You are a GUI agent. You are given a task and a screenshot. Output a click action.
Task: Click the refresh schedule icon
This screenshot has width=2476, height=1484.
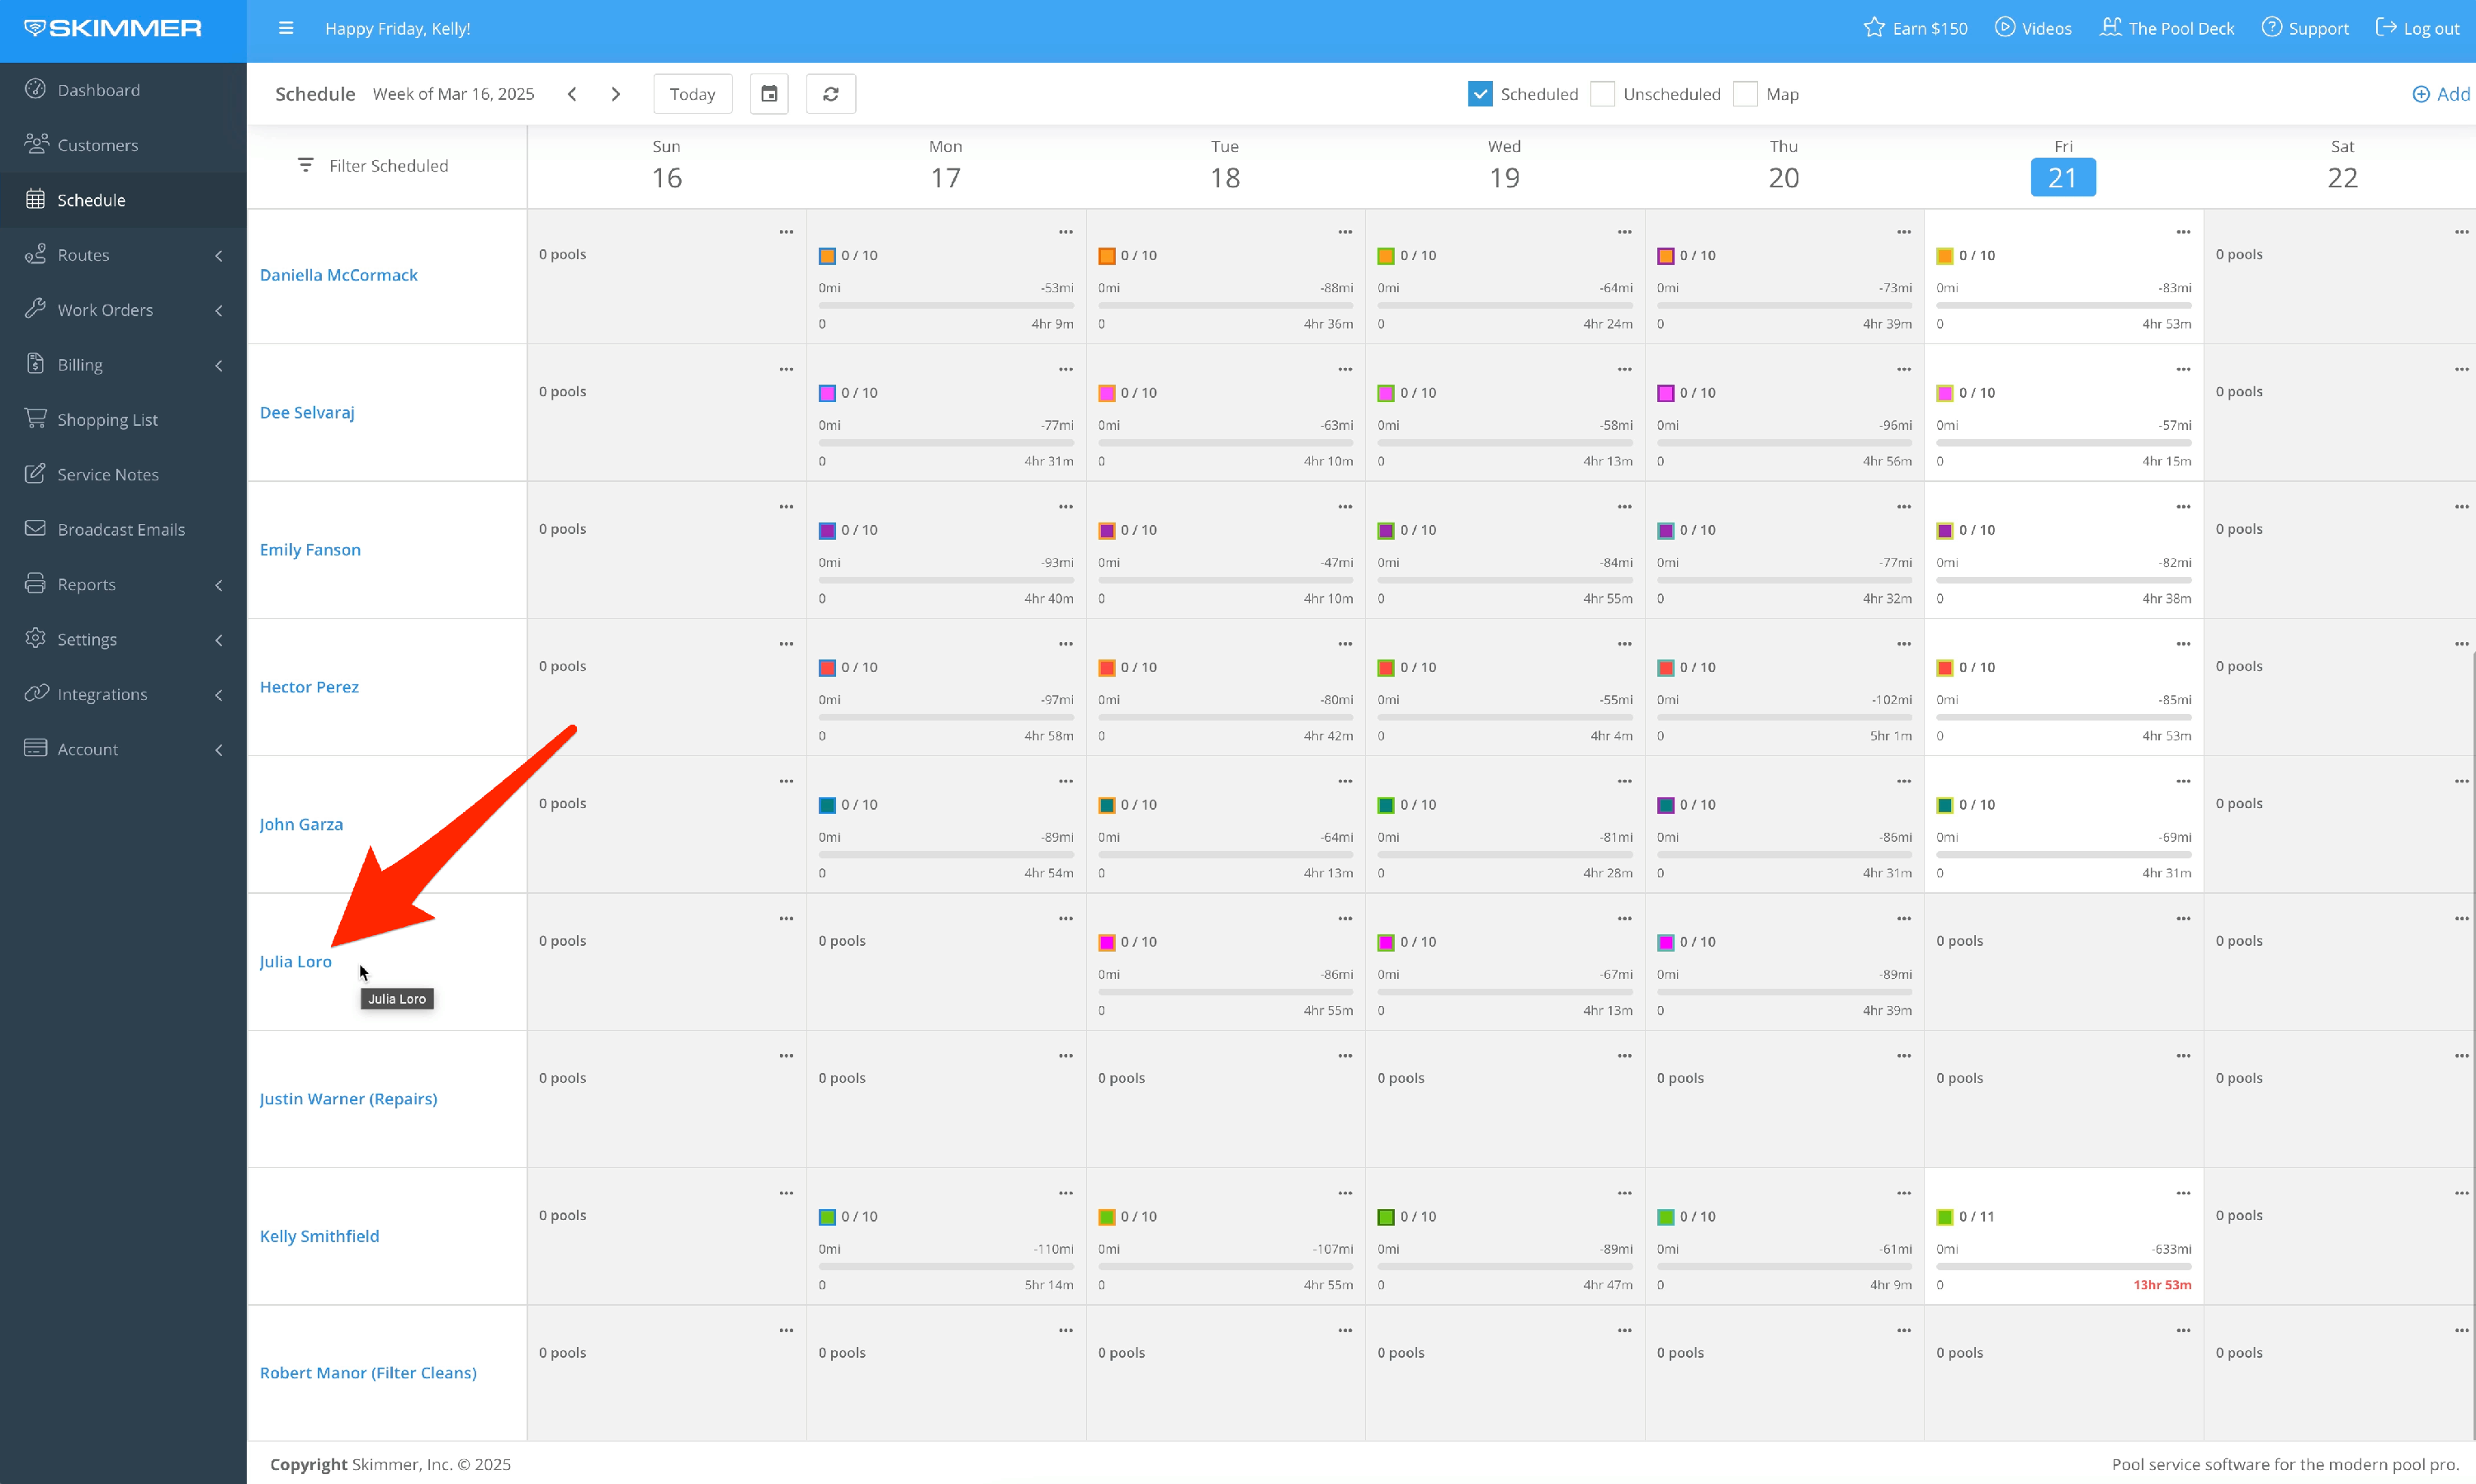tap(830, 94)
